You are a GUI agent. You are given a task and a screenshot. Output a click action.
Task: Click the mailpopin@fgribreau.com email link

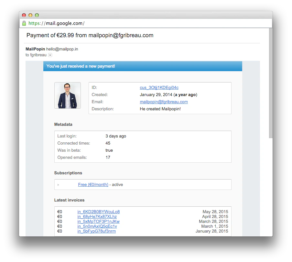point(164,102)
